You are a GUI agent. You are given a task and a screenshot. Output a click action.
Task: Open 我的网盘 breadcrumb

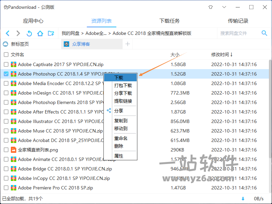point(71,33)
